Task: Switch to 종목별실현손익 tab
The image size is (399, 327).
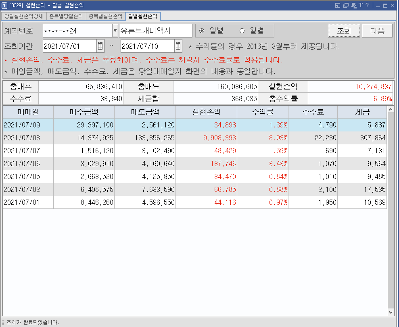Action: pyautogui.click(x=106, y=16)
